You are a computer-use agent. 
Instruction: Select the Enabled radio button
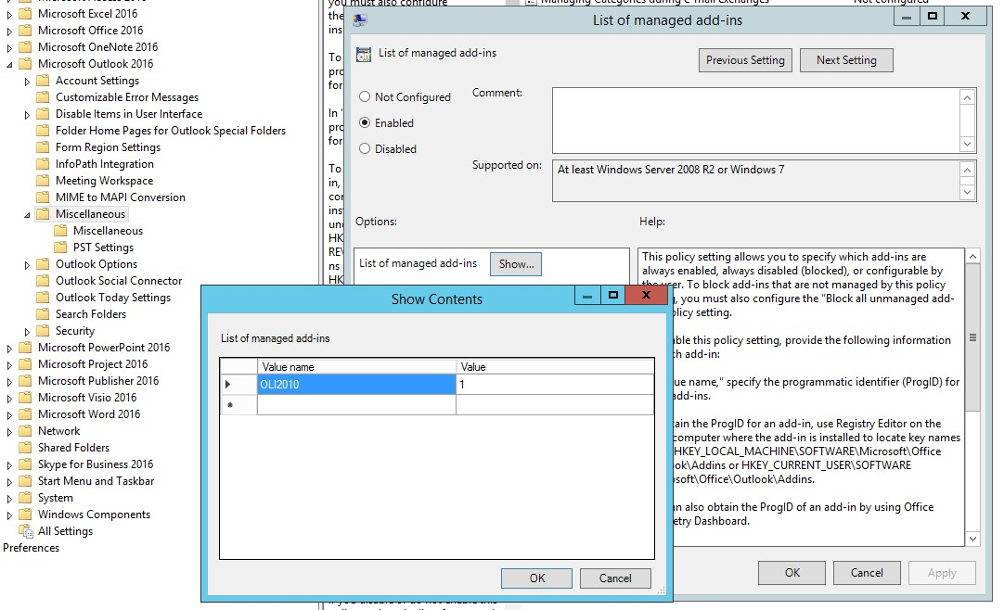(x=365, y=122)
